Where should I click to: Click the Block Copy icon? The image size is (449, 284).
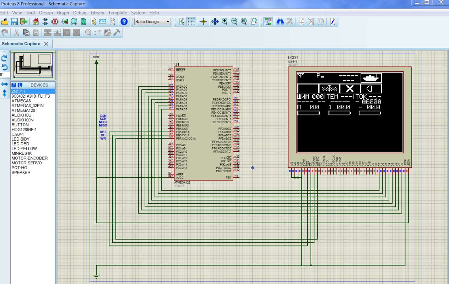[x=48, y=33]
